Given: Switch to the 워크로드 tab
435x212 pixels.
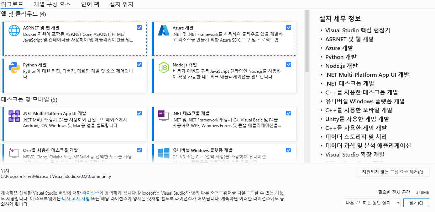Looking at the screenshot, I should pos(12,4).
